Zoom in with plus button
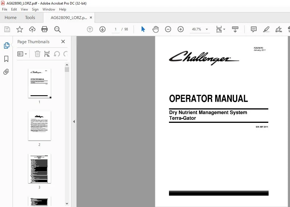The width and height of the screenshot is (290, 207). tap(180, 29)
